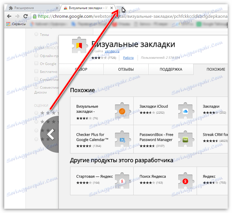Open the Сервисы apps shortcut
Viewport: 232px width, 213px height.
[x=16, y=24]
